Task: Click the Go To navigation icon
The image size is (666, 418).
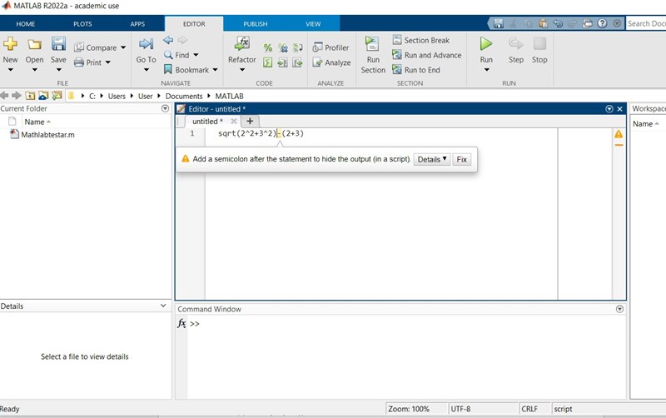Action: [146, 44]
